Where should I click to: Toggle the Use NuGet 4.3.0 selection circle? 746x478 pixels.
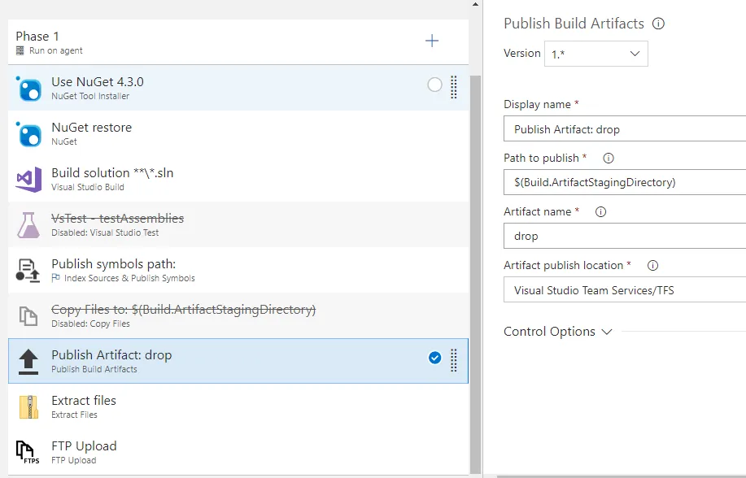(434, 85)
